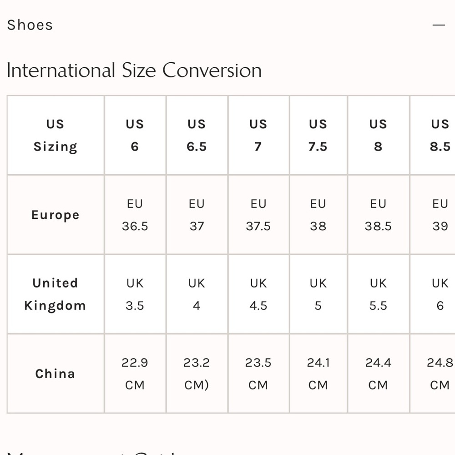Click the Europe row label
The height and width of the screenshot is (455, 455).
tap(55, 215)
